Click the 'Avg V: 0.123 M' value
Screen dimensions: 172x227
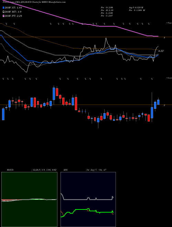(x=136, y=8)
